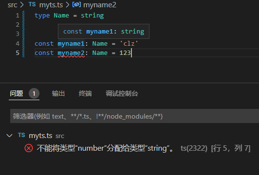
Task: Click the const keyword on line 5
Action: 44,53
